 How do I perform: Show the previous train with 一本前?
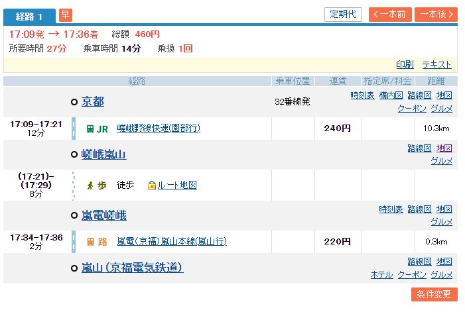[x=389, y=15]
